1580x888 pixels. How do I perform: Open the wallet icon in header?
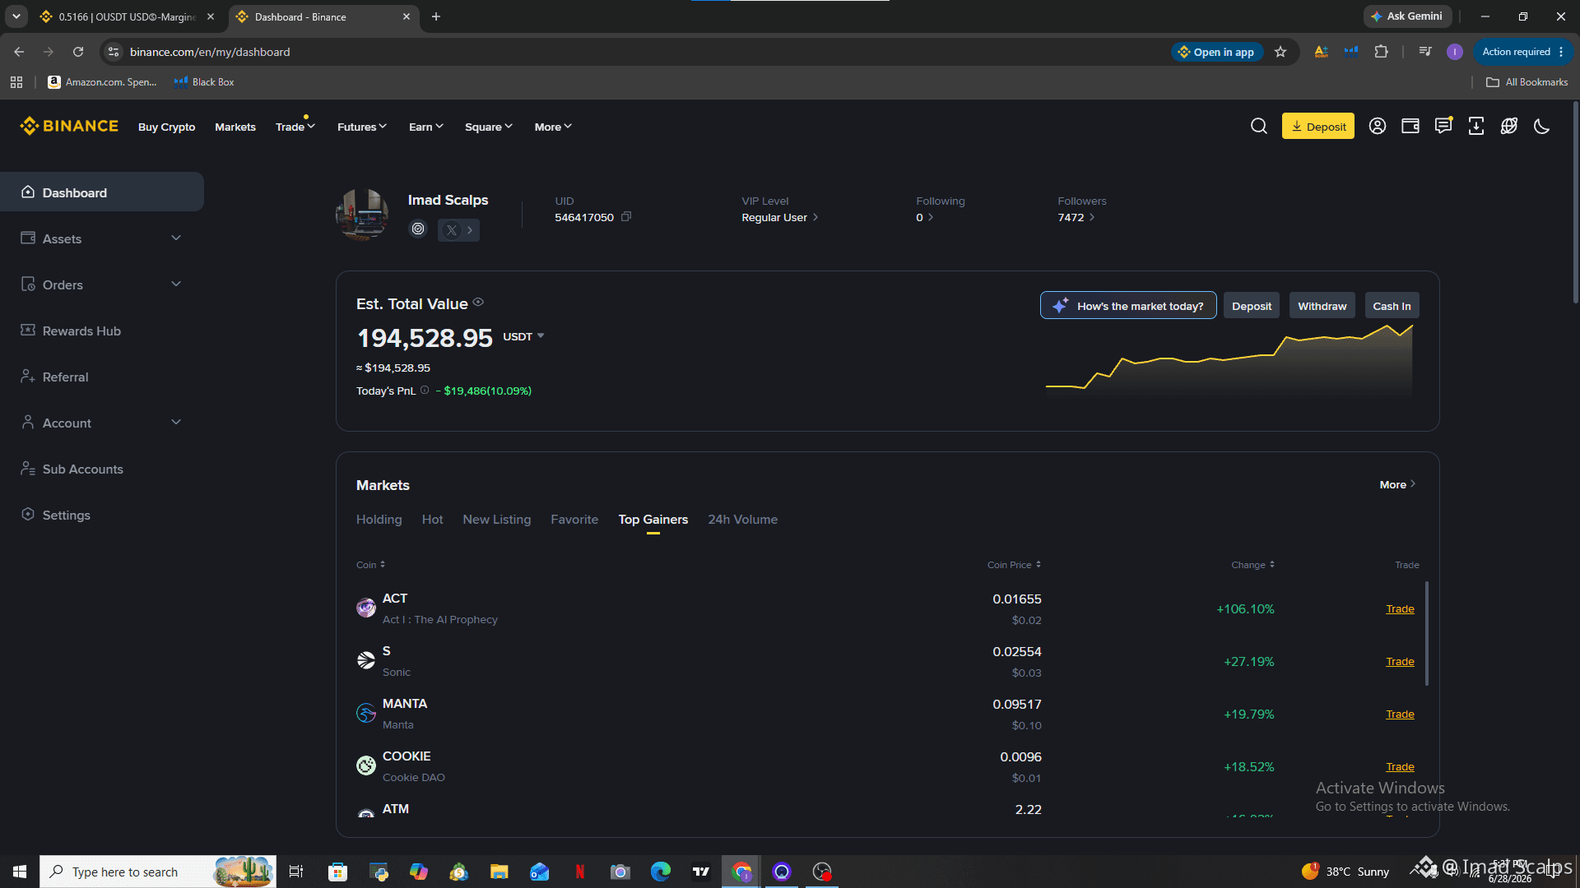point(1410,126)
